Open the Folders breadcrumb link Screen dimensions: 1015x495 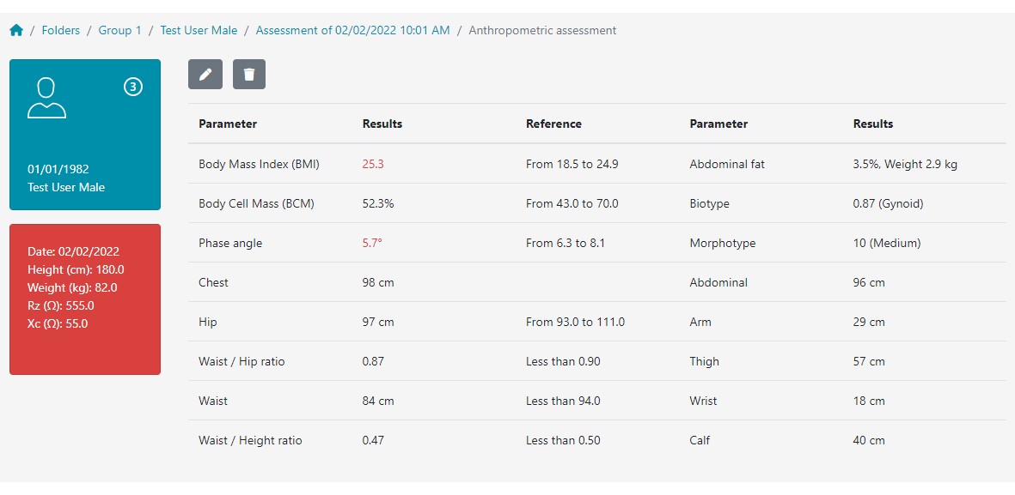coord(61,30)
